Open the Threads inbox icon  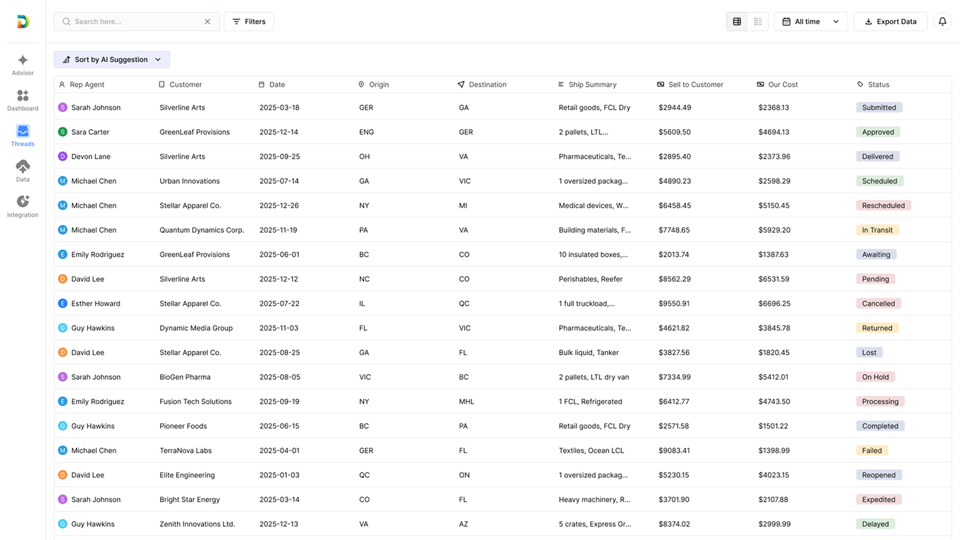point(23,131)
